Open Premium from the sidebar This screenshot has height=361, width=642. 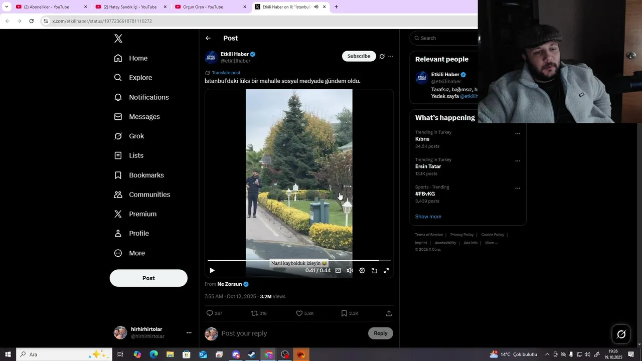tap(135, 214)
